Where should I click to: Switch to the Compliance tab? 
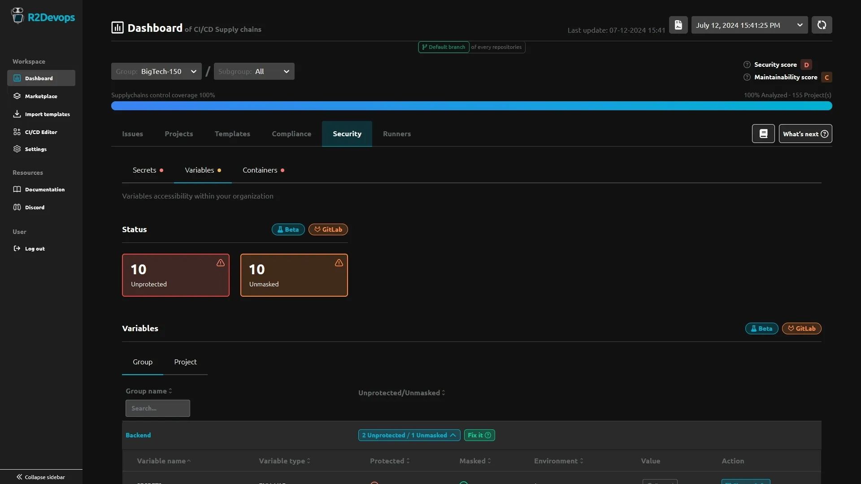tap(291, 134)
